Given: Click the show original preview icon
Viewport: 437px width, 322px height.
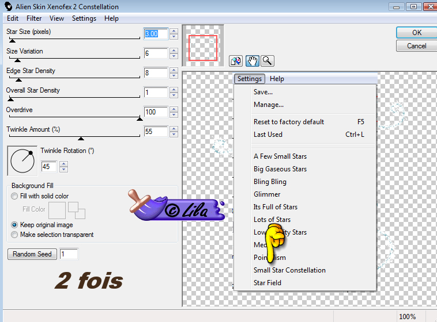Looking at the screenshot, I should [236, 61].
